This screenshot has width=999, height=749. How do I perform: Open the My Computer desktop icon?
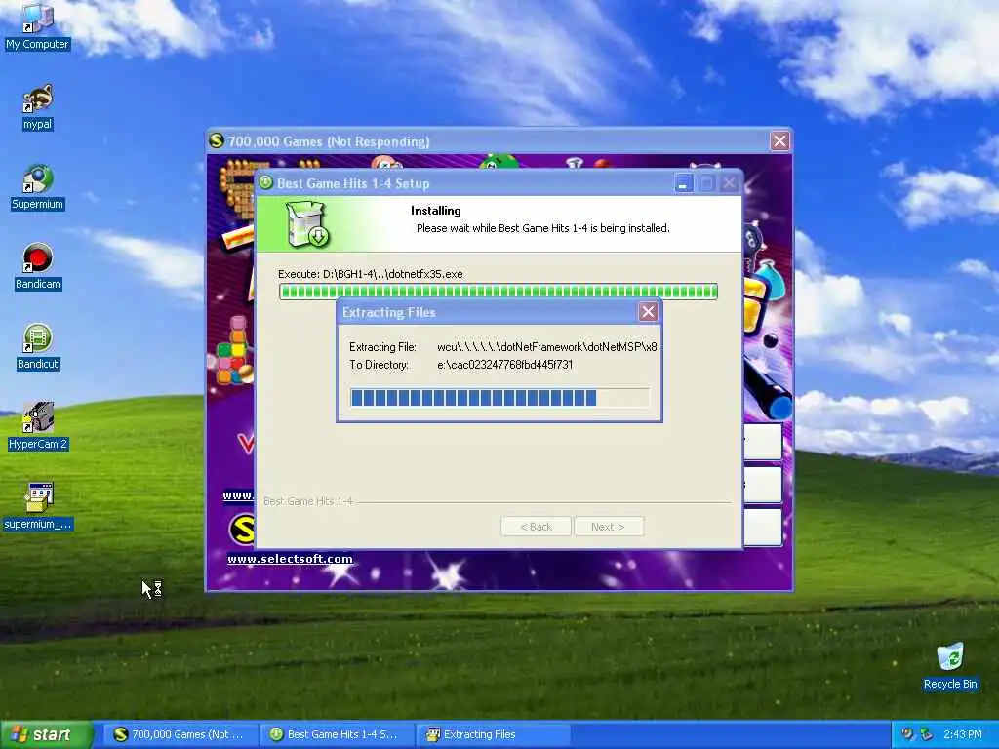[x=37, y=26]
